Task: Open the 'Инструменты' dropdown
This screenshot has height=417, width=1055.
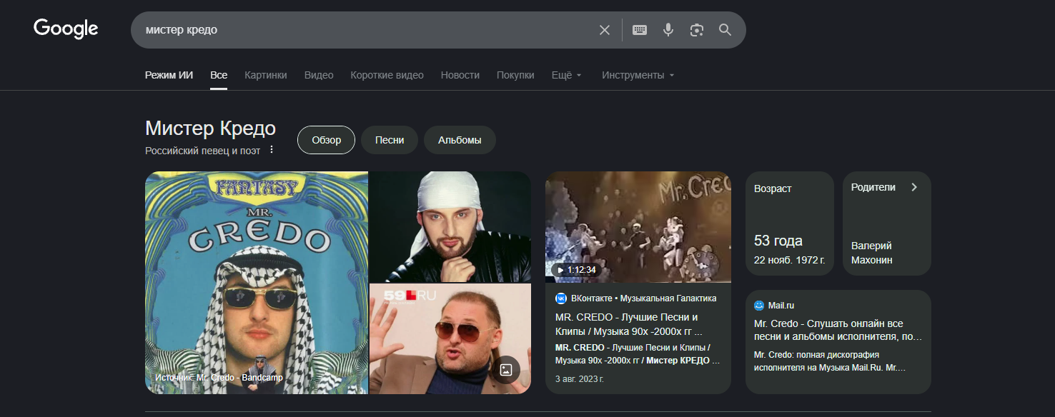Action: 638,75
